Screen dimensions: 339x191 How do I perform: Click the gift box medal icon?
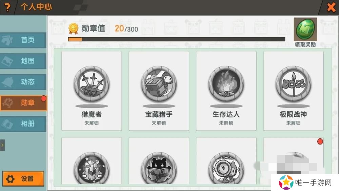tap(92, 168)
